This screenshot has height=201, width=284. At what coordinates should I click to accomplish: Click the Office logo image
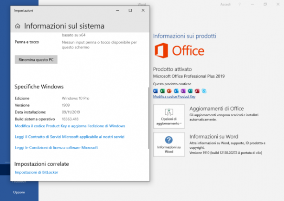[179, 50]
